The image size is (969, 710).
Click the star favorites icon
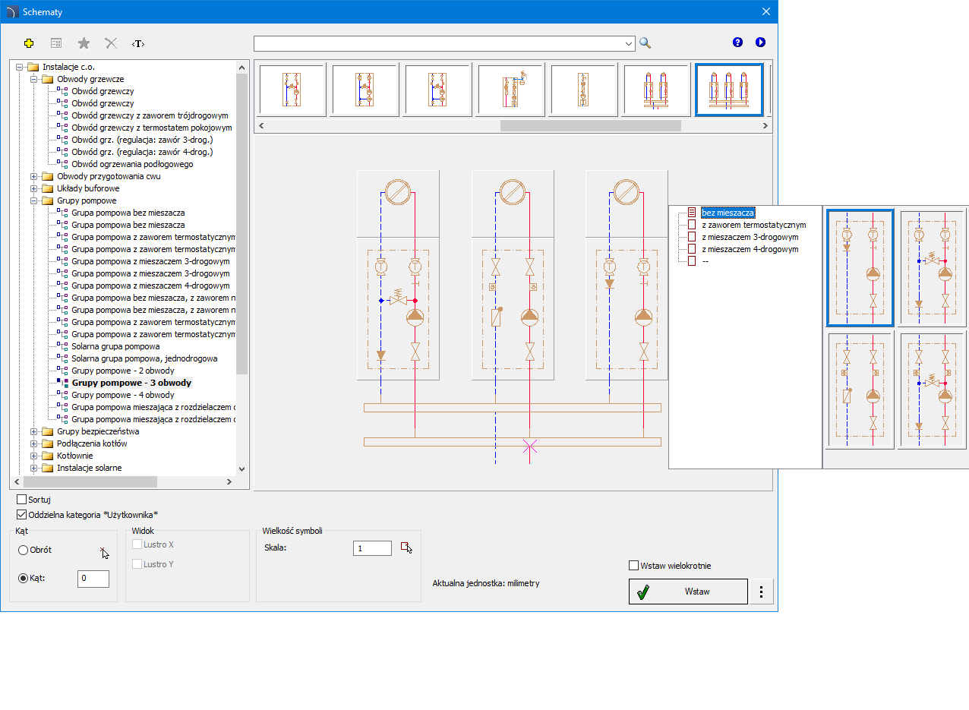(84, 43)
